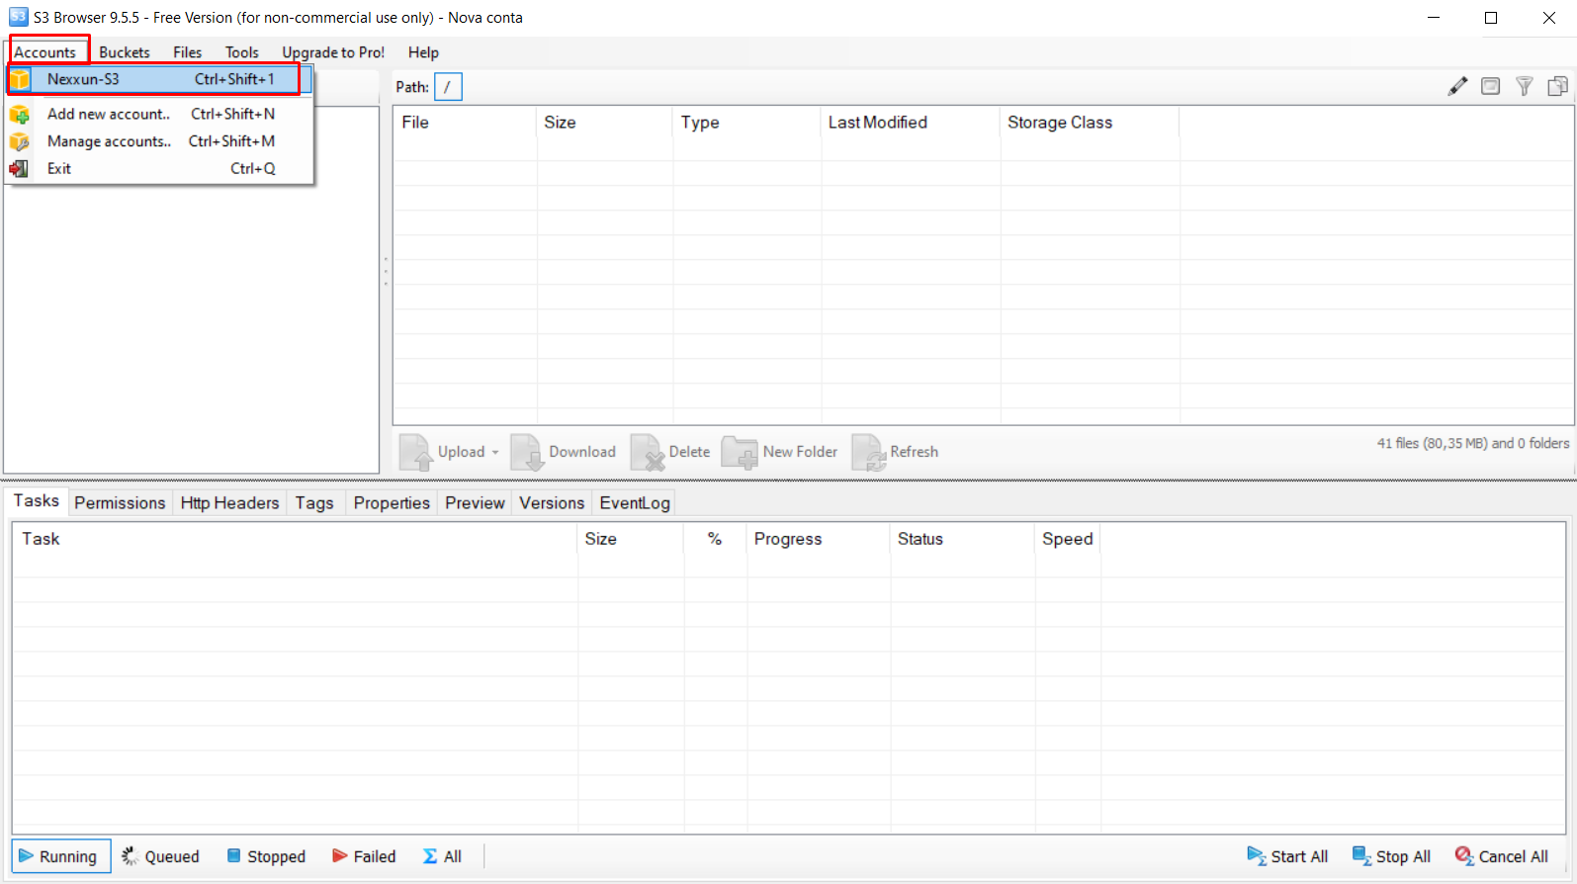
Task: Show Stopped tasks filter
Action: (x=266, y=856)
